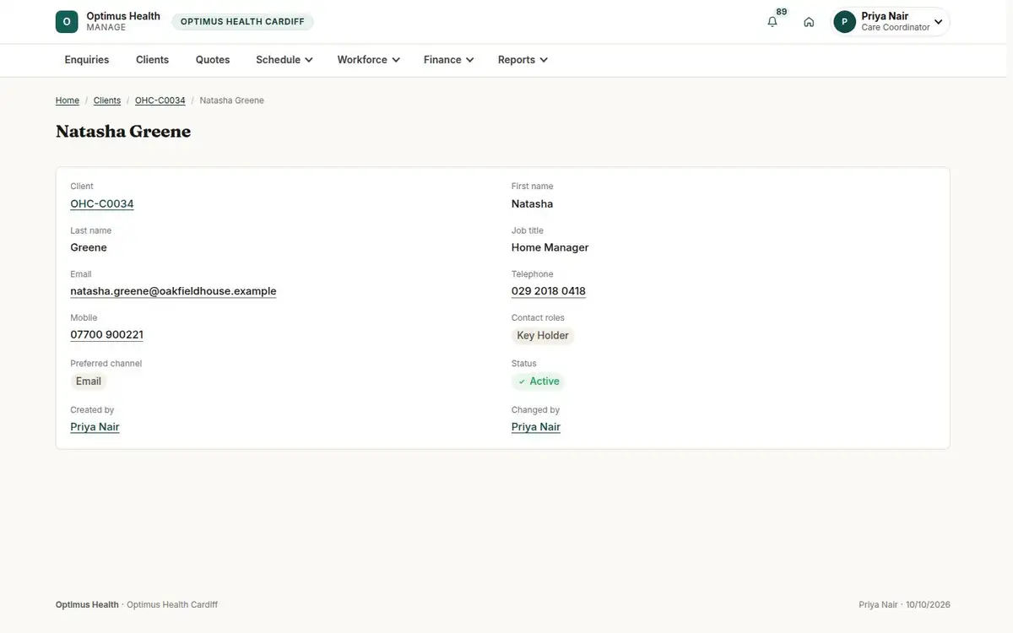The width and height of the screenshot is (1013, 633).
Task: Open the Schedule dropdown menu
Action: click(284, 60)
